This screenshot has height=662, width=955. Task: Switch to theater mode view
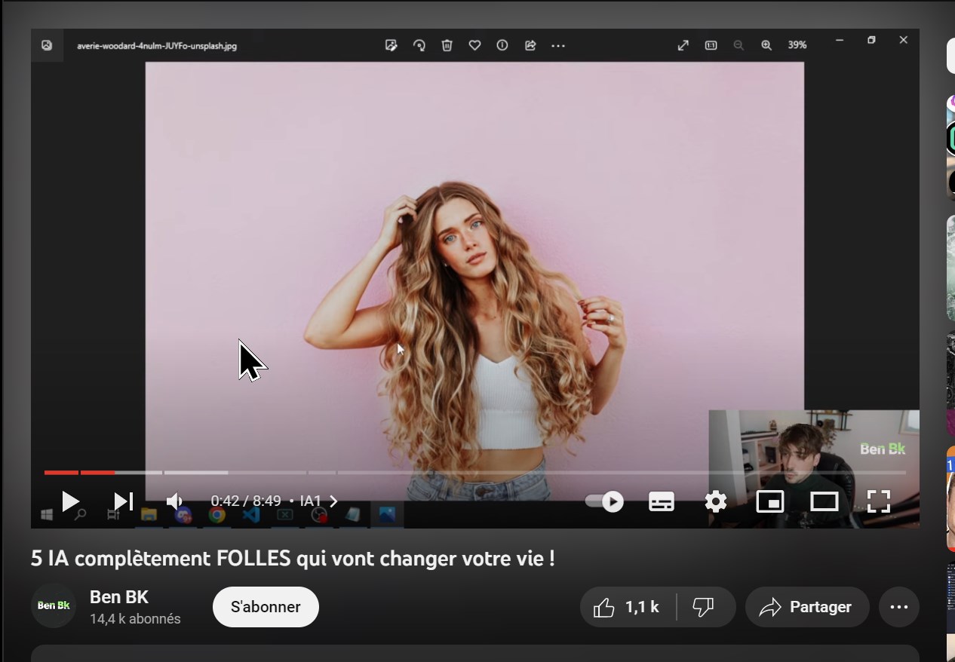point(824,501)
